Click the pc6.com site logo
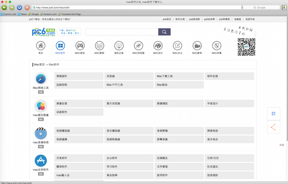The width and height of the screenshot is (288, 184). [x=44, y=32]
